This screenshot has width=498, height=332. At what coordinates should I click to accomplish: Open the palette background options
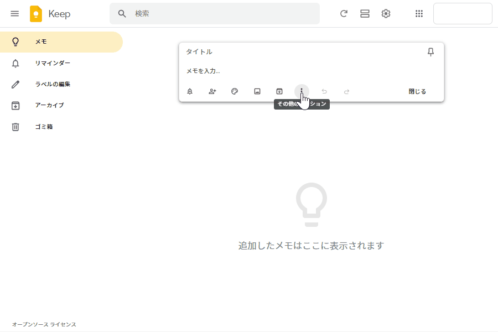pos(235,91)
